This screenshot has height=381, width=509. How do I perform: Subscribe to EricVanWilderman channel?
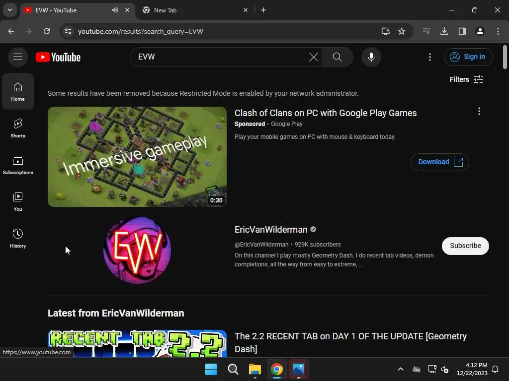[465, 246]
